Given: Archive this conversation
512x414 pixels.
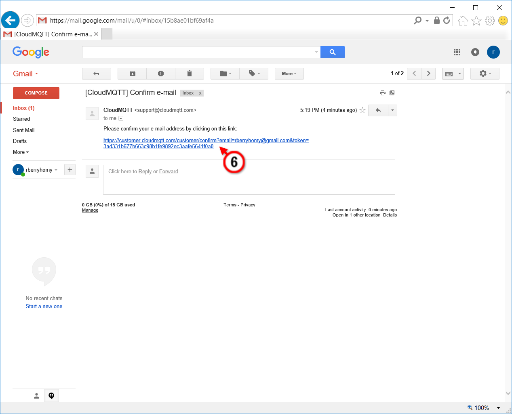Looking at the screenshot, I should pyautogui.click(x=132, y=74).
